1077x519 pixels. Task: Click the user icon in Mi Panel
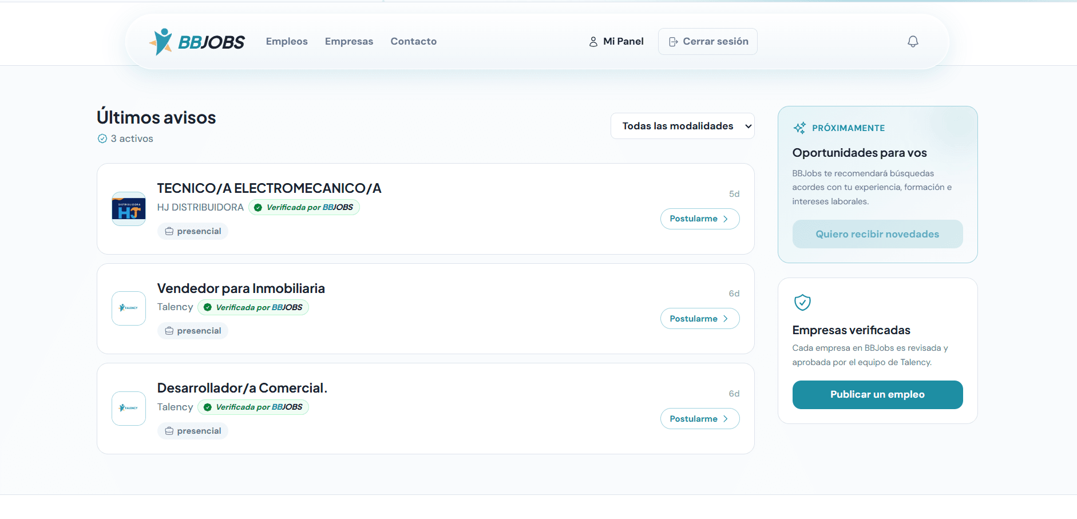click(593, 42)
